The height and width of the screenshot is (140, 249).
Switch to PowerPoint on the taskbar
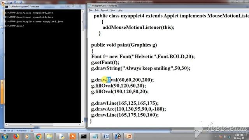click(x=129, y=136)
